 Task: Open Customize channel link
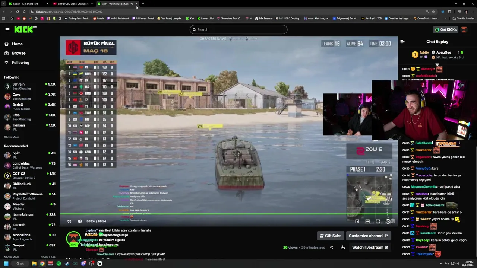[x=368, y=236]
